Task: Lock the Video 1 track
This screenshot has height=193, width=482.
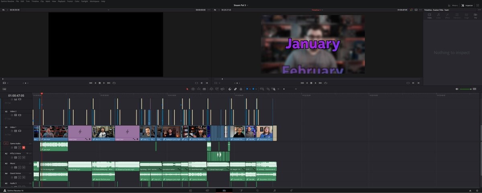Action: click(12, 131)
